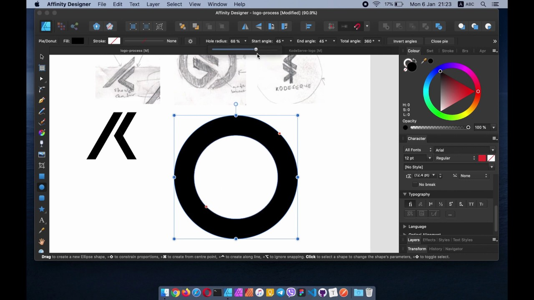The image size is (534, 300).
Task: Activate the Flip Horizontal toolbar icon
Action: pyautogui.click(x=245, y=26)
